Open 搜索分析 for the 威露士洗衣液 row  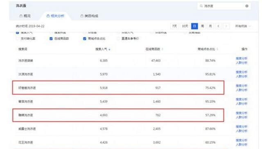[x=242, y=127]
